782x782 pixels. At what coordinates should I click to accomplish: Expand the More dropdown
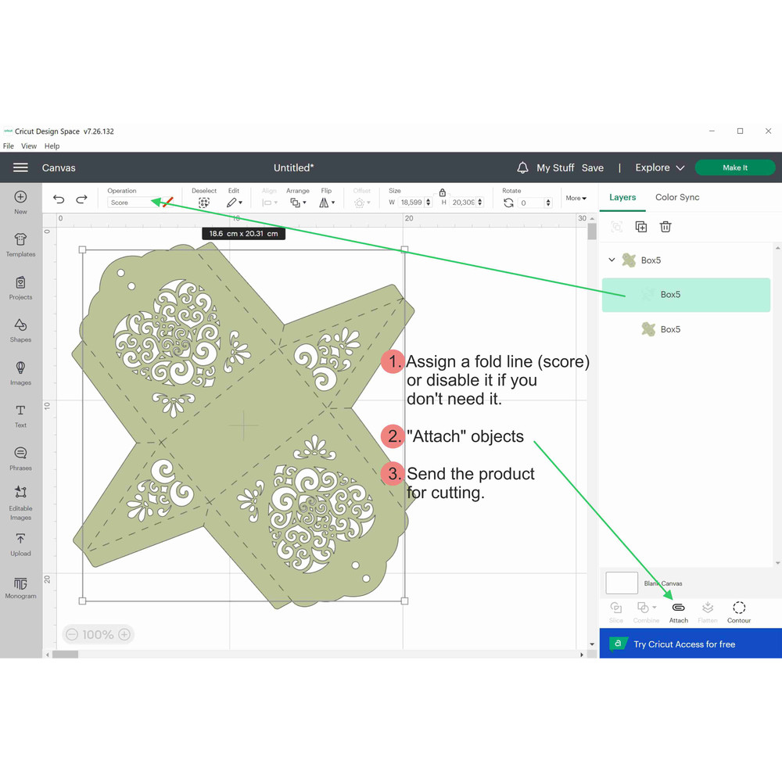576,199
